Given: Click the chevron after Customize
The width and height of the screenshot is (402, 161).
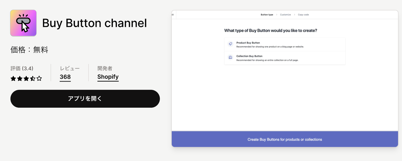Looking at the screenshot, I should pyautogui.click(x=294, y=15).
